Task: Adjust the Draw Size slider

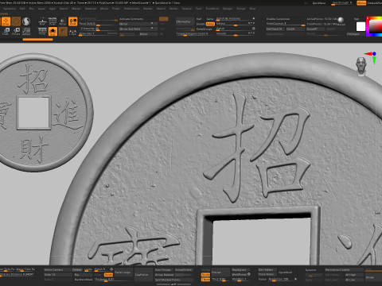Action: (98, 33)
